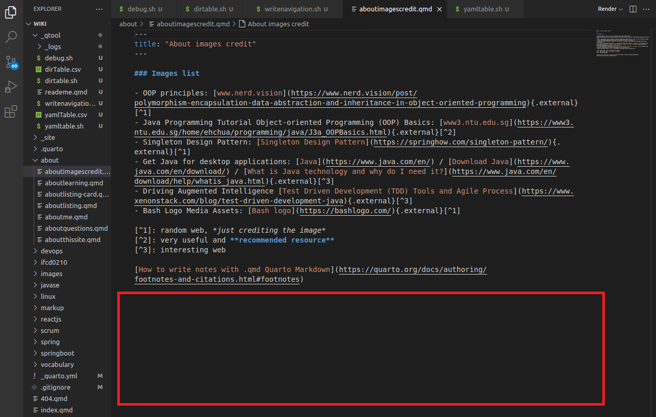The width and height of the screenshot is (656, 417).
Task: Open the aboutlisting-card file in Explorer
Action: 67,194
